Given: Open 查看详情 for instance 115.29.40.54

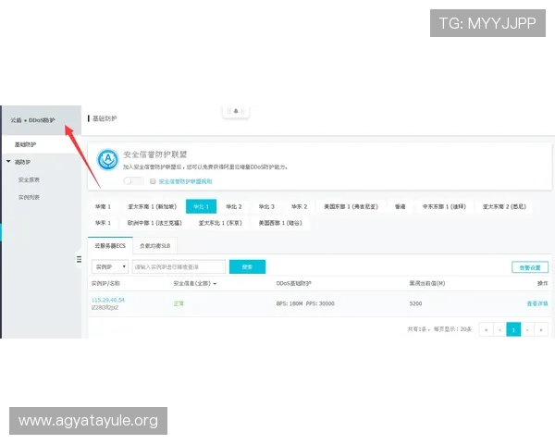Looking at the screenshot, I should (536, 303).
